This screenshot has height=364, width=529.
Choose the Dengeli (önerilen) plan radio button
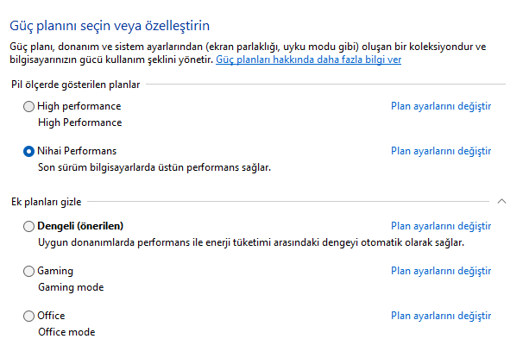click(29, 226)
